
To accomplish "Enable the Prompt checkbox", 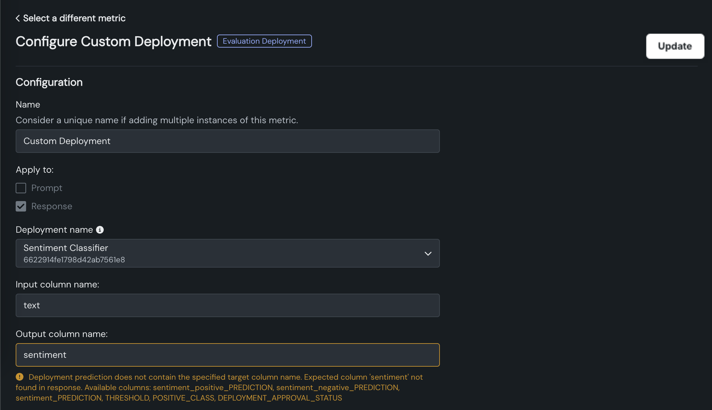I will [21, 188].
